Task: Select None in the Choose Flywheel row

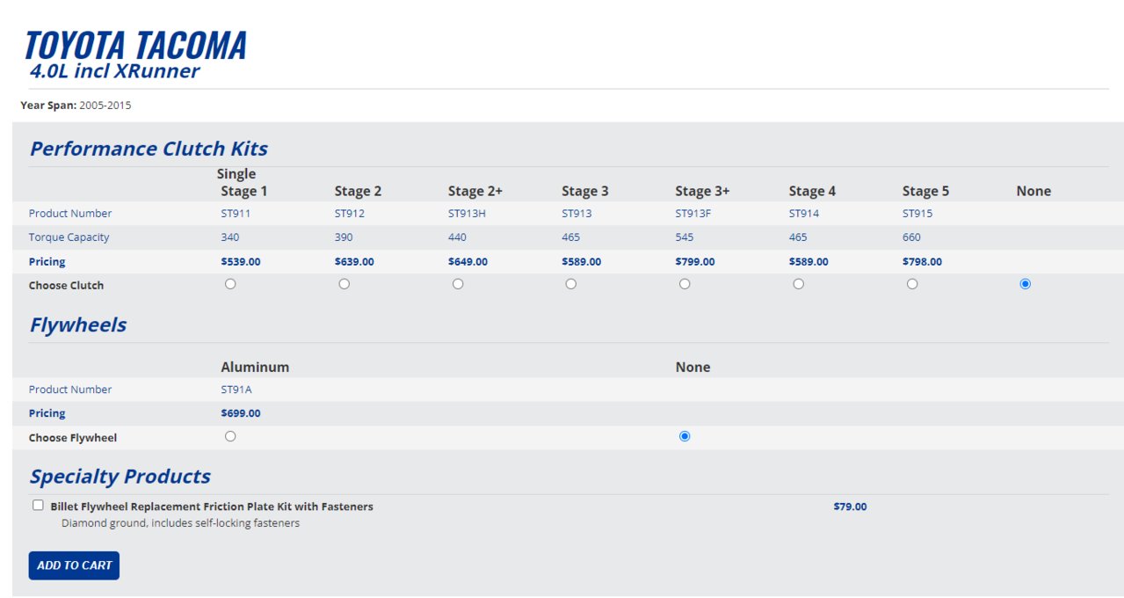Action: pyautogui.click(x=685, y=436)
